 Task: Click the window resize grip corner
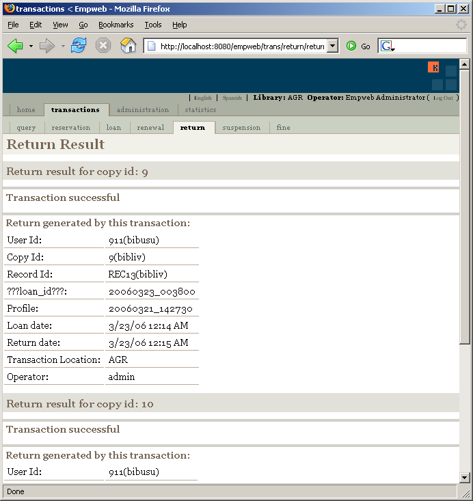coord(465,493)
